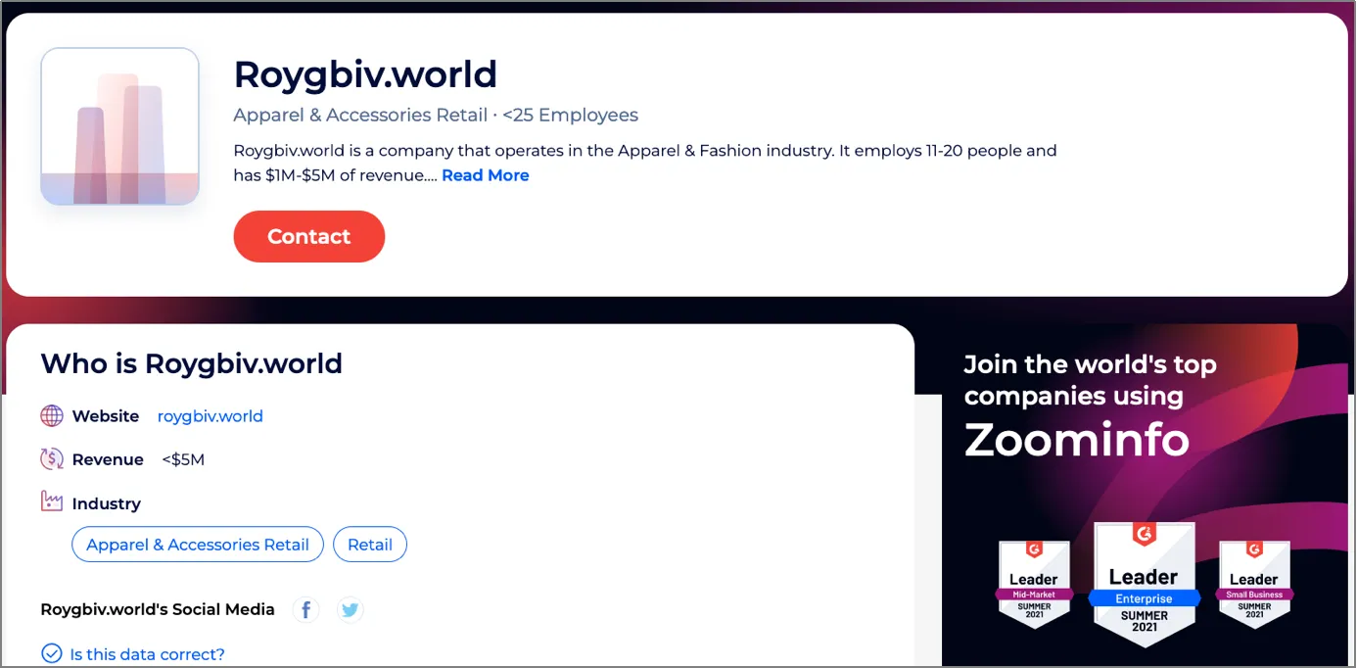Click the G2 Leader Enterprise badge
1357x668 pixels.
pyautogui.click(x=1144, y=584)
